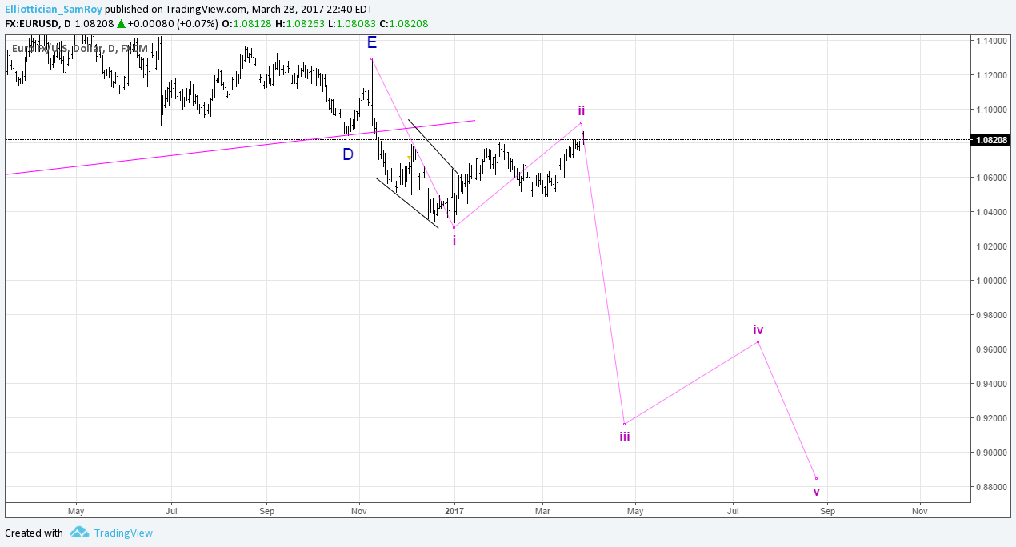Click the TradingView cloud logo icon
The height and width of the screenshot is (547, 1016).
78,533
